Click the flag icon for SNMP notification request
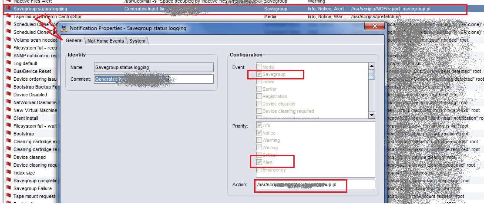484x204 pixels. [9, 56]
